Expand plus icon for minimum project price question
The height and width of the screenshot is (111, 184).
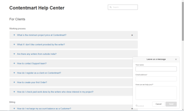14,35
